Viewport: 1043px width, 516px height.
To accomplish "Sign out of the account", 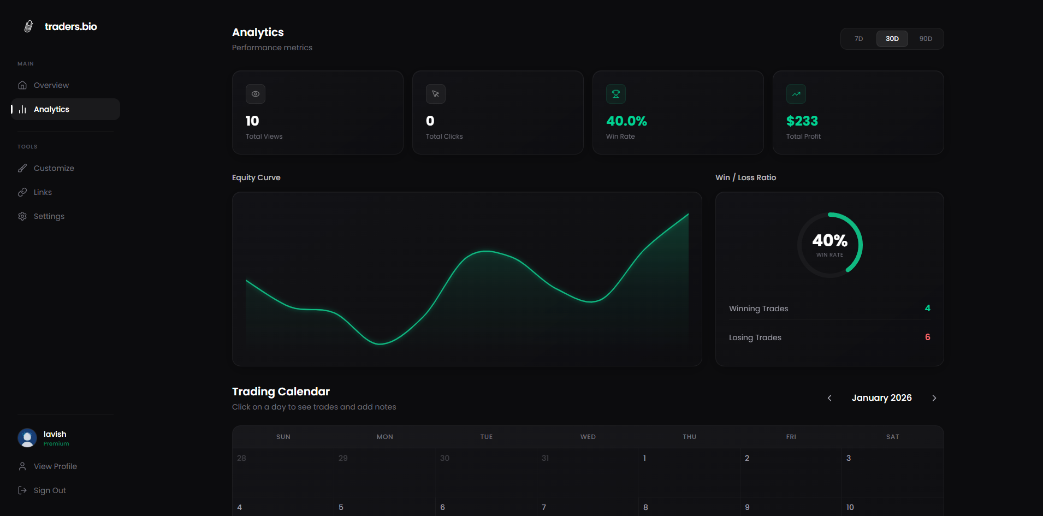I will [x=49, y=490].
